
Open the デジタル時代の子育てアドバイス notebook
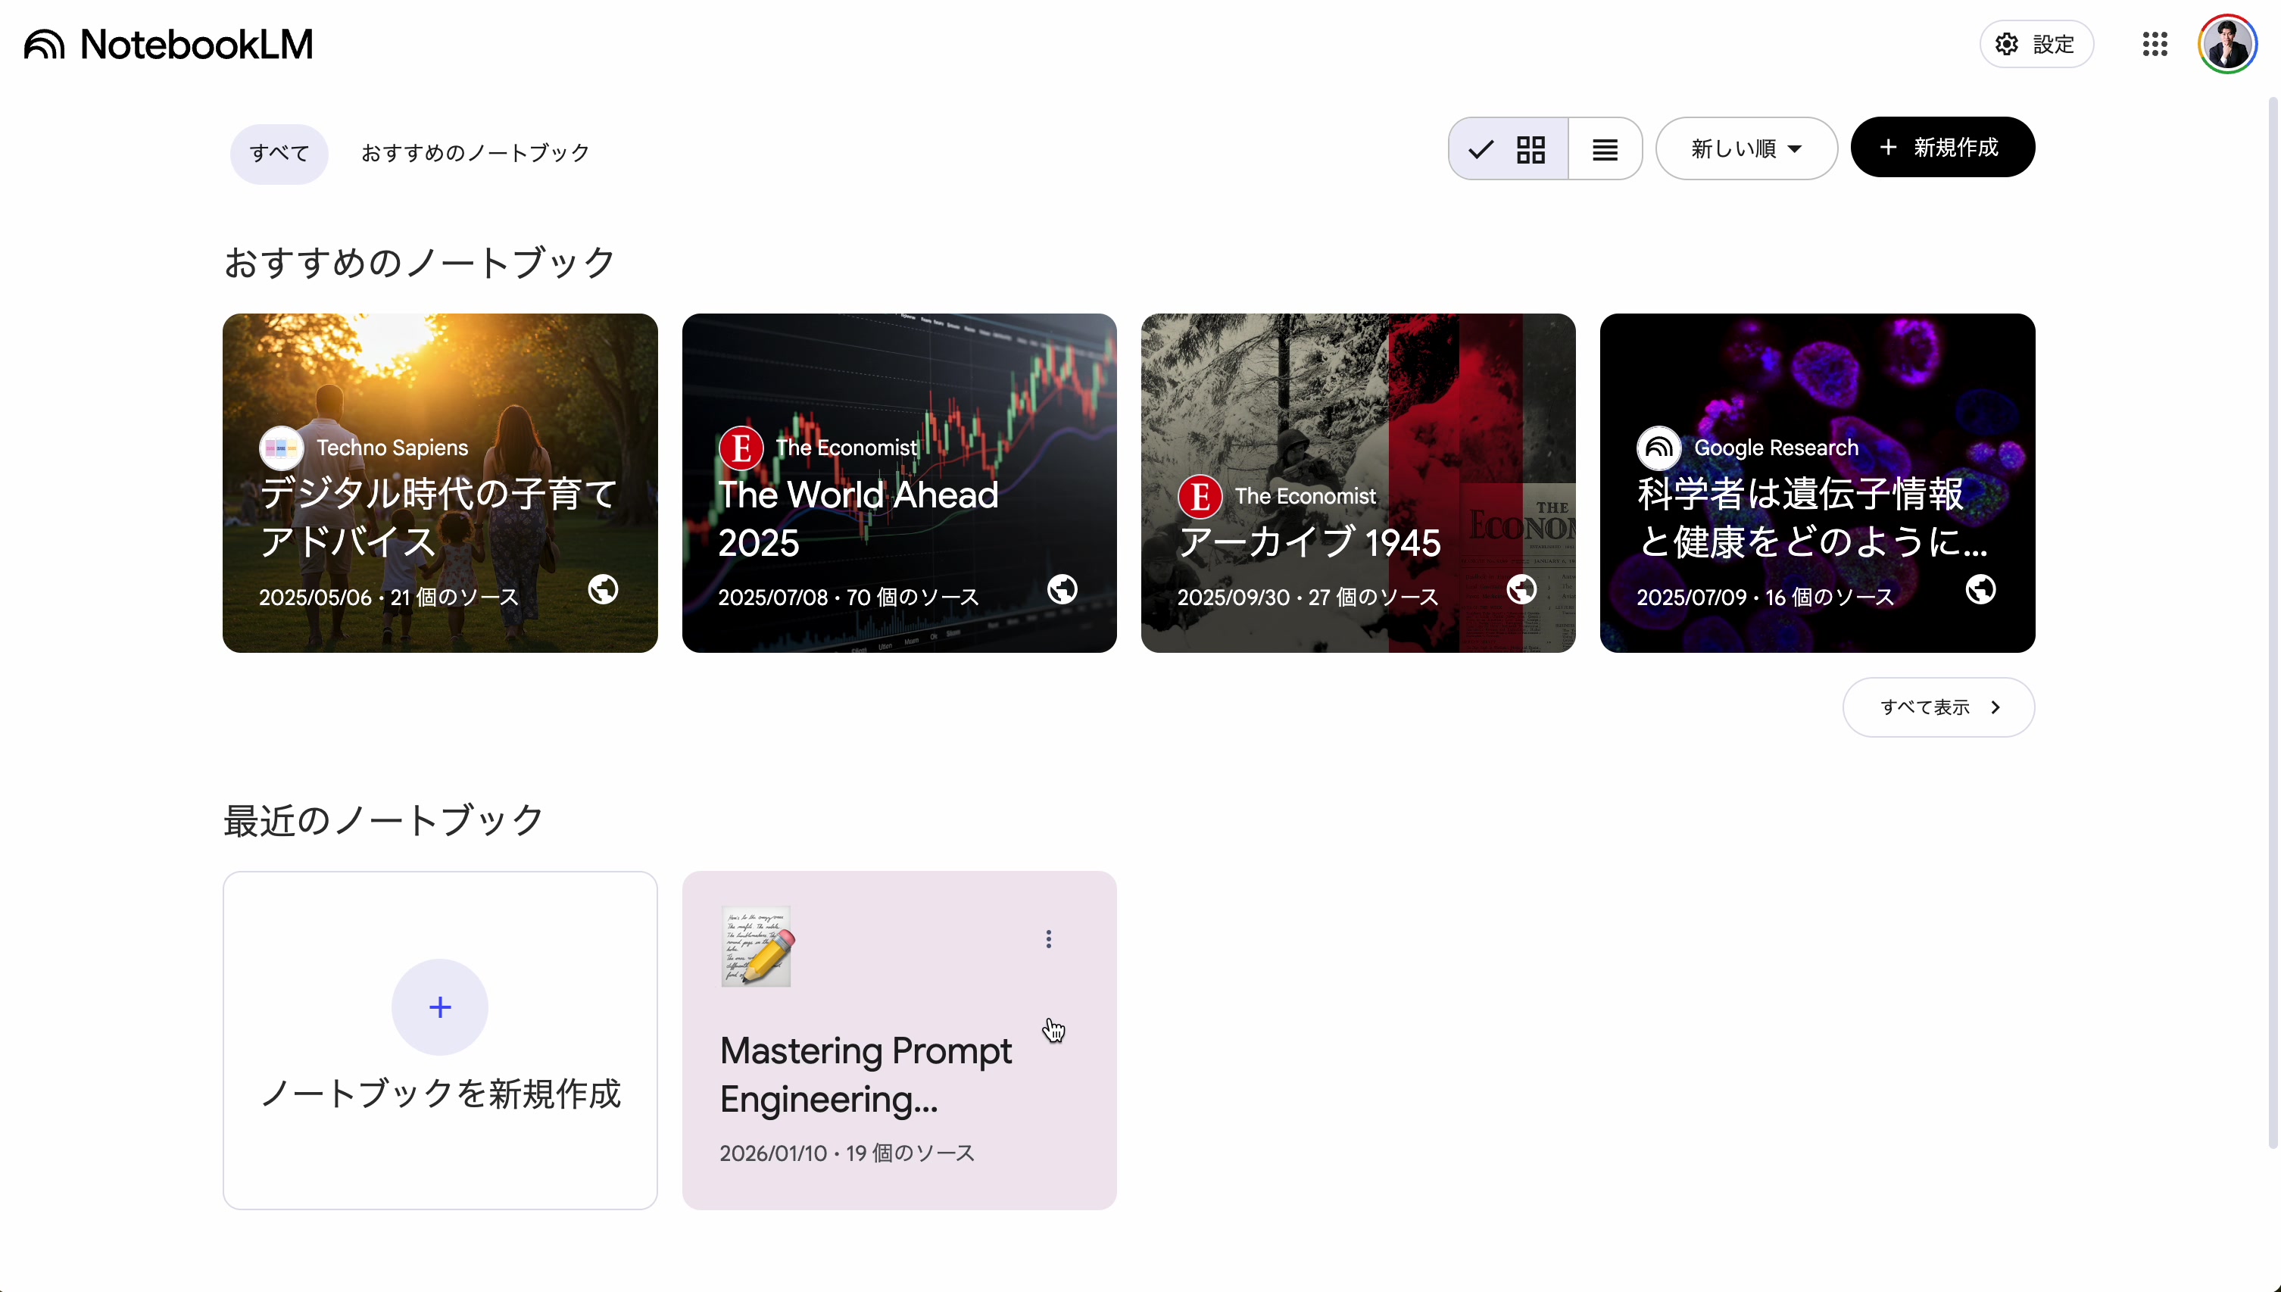[x=439, y=484]
